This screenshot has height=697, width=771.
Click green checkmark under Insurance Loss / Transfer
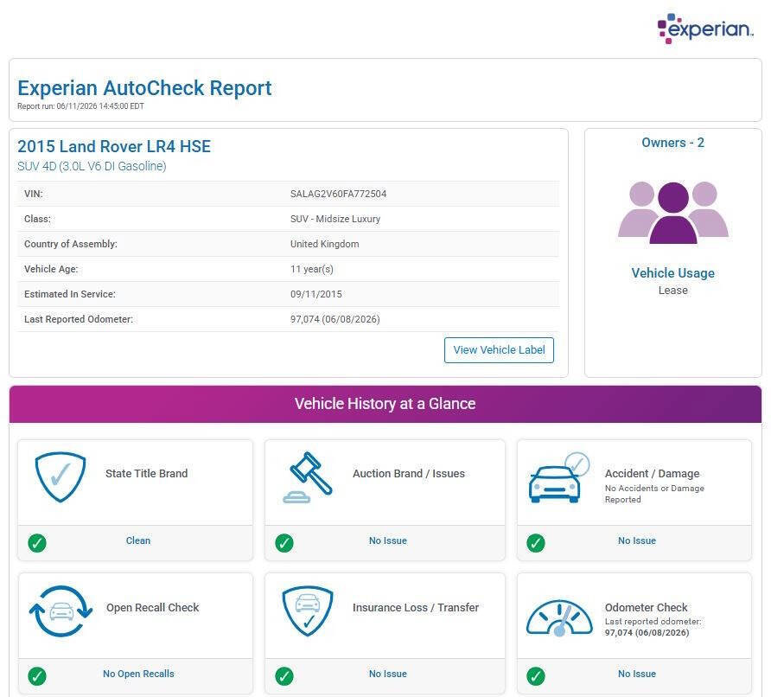(284, 676)
